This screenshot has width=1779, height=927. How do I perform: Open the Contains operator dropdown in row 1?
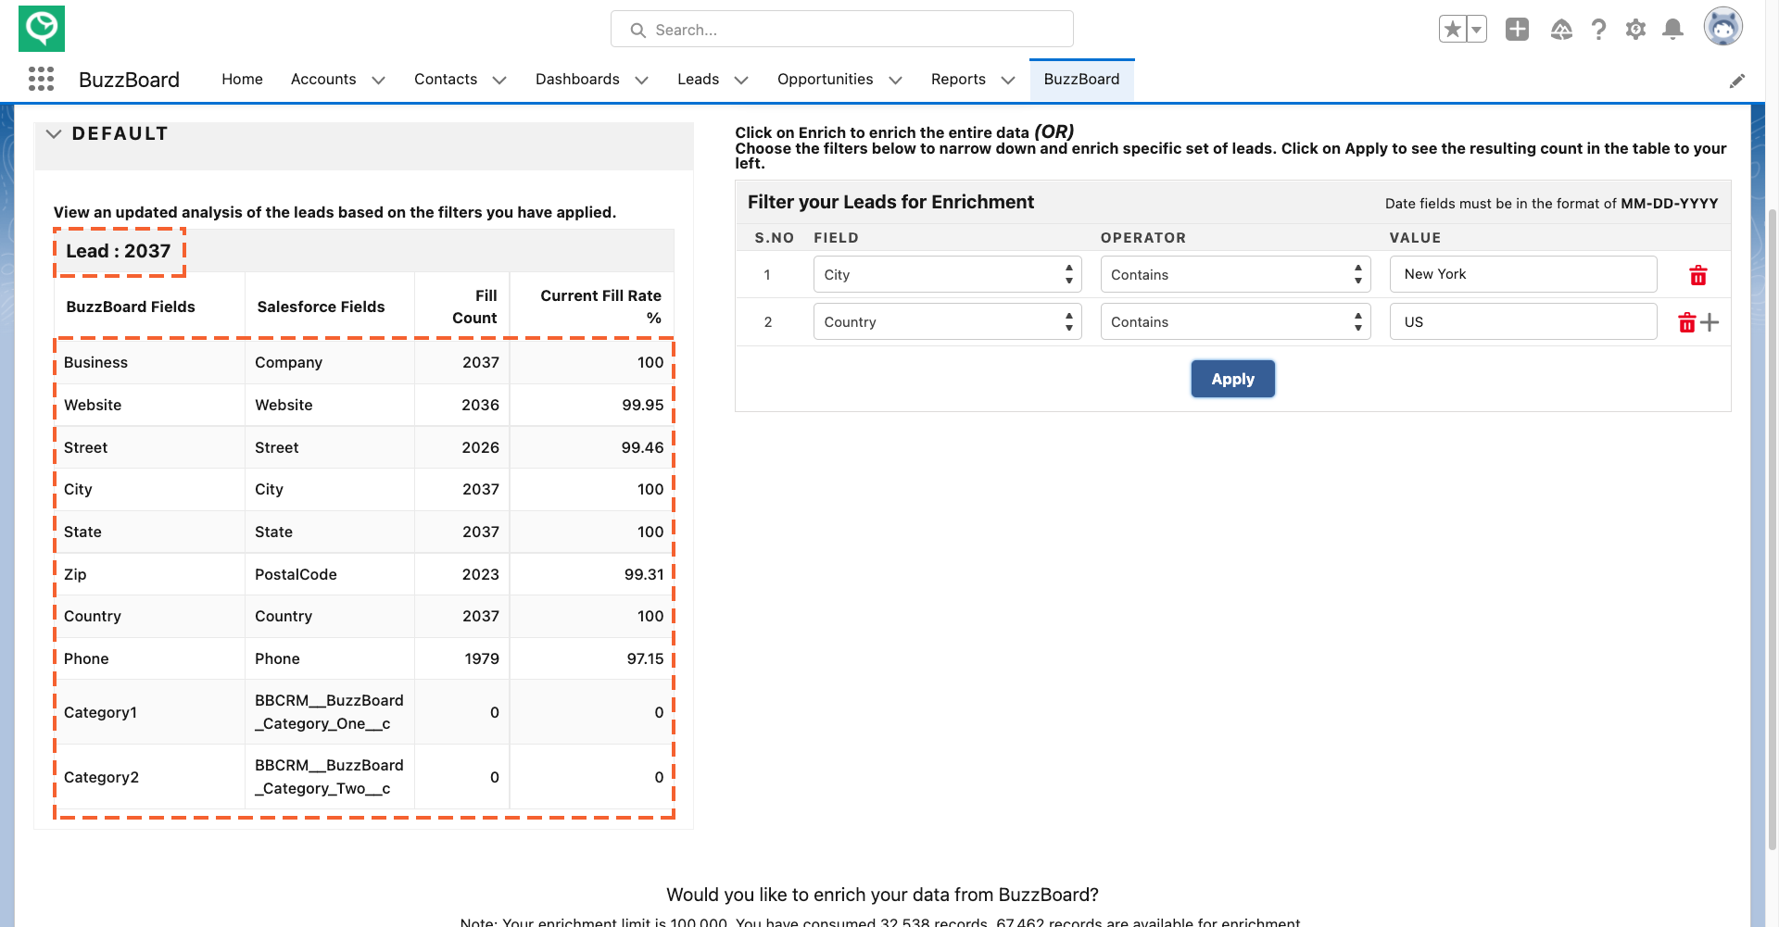[1235, 275]
